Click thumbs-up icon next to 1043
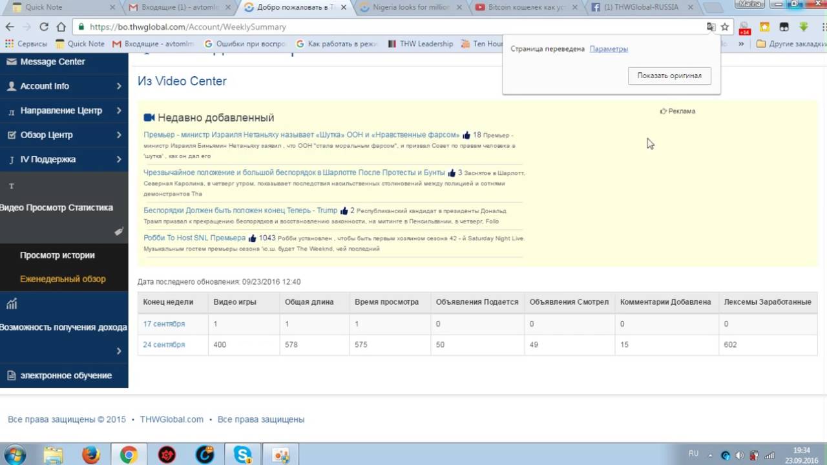 (x=253, y=238)
